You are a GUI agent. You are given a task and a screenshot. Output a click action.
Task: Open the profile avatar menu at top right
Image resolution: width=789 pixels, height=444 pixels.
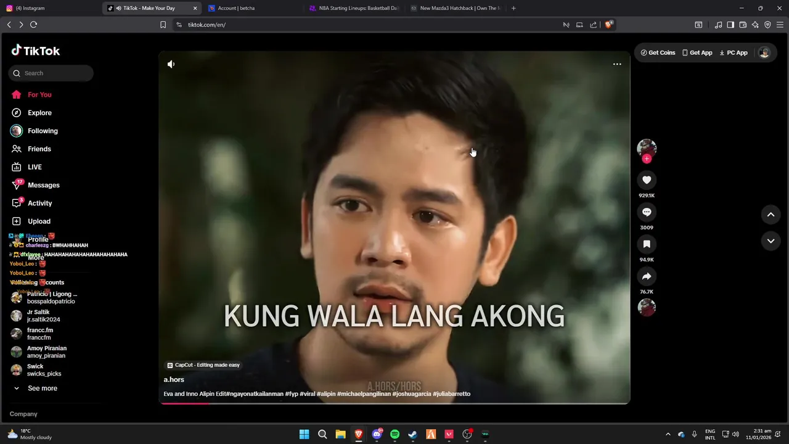click(x=764, y=53)
